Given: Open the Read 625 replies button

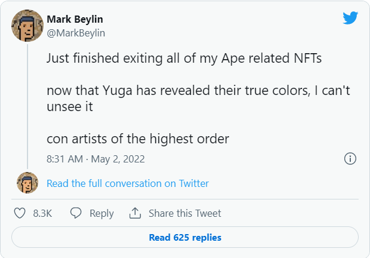Looking at the screenshot, I should click(x=185, y=238).
